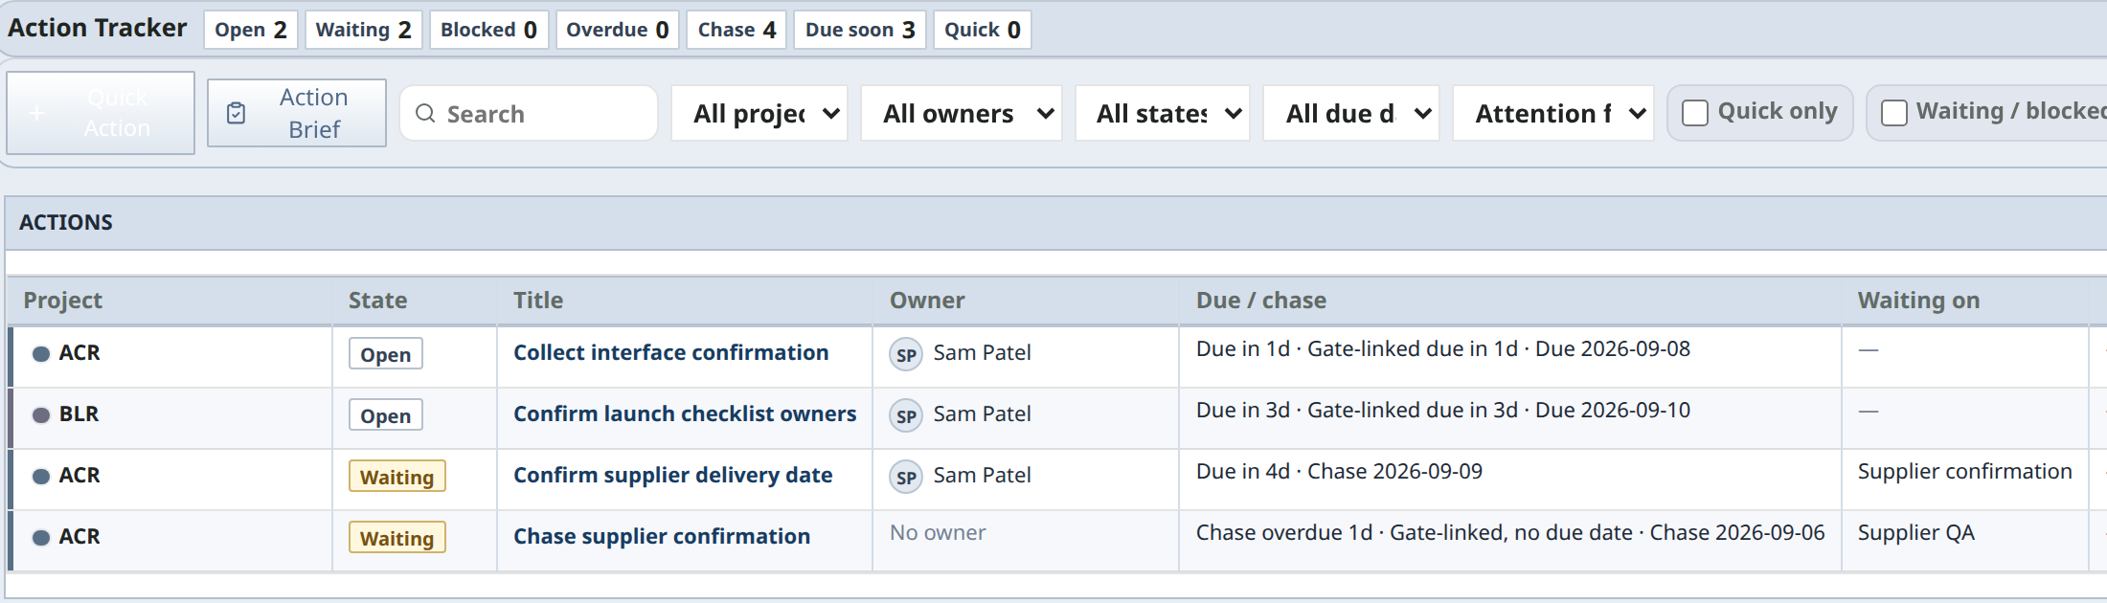Open Confirm launch checklist owners action
The width and height of the screenshot is (2107, 603).
[685, 413]
